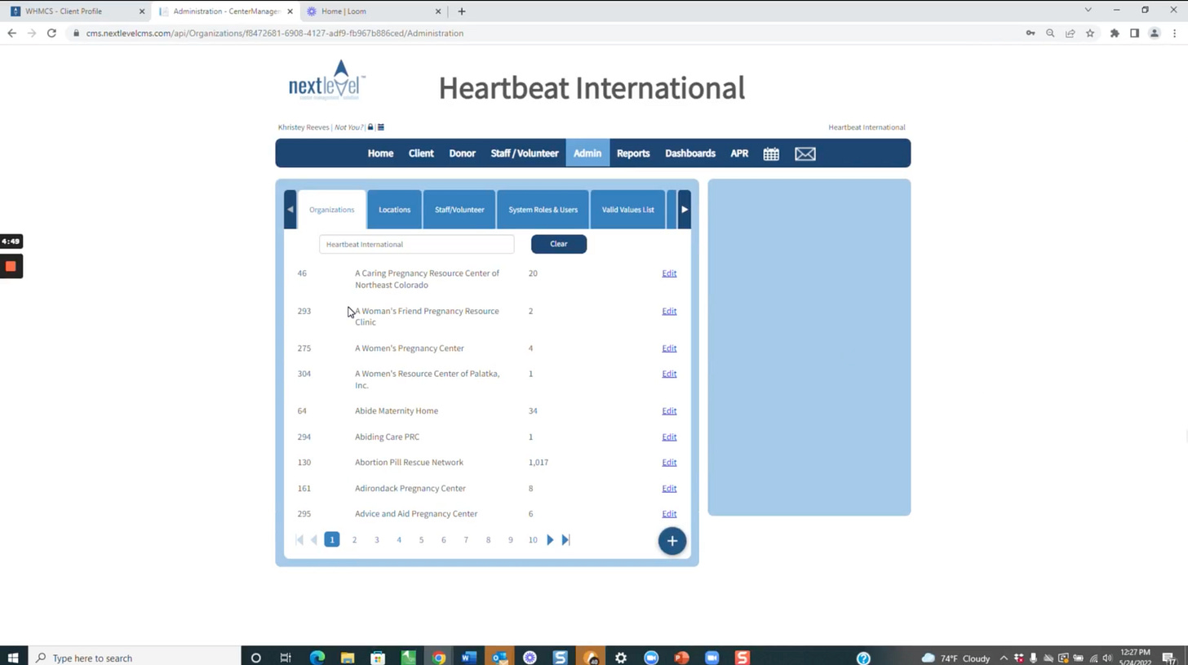Switch to System Roles & Users tab
Viewport: 1188px width, 665px height.
coord(543,210)
